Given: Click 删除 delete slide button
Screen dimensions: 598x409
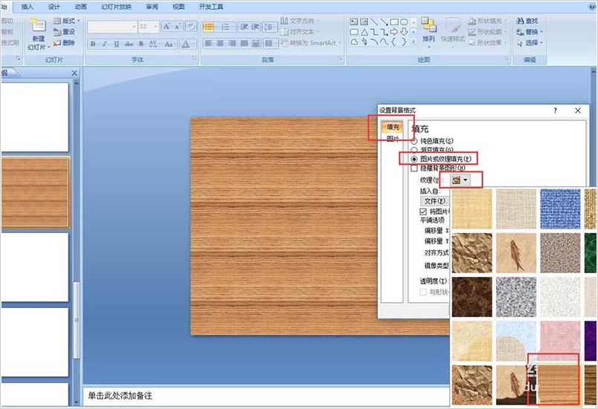Looking at the screenshot, I should 64,43.
